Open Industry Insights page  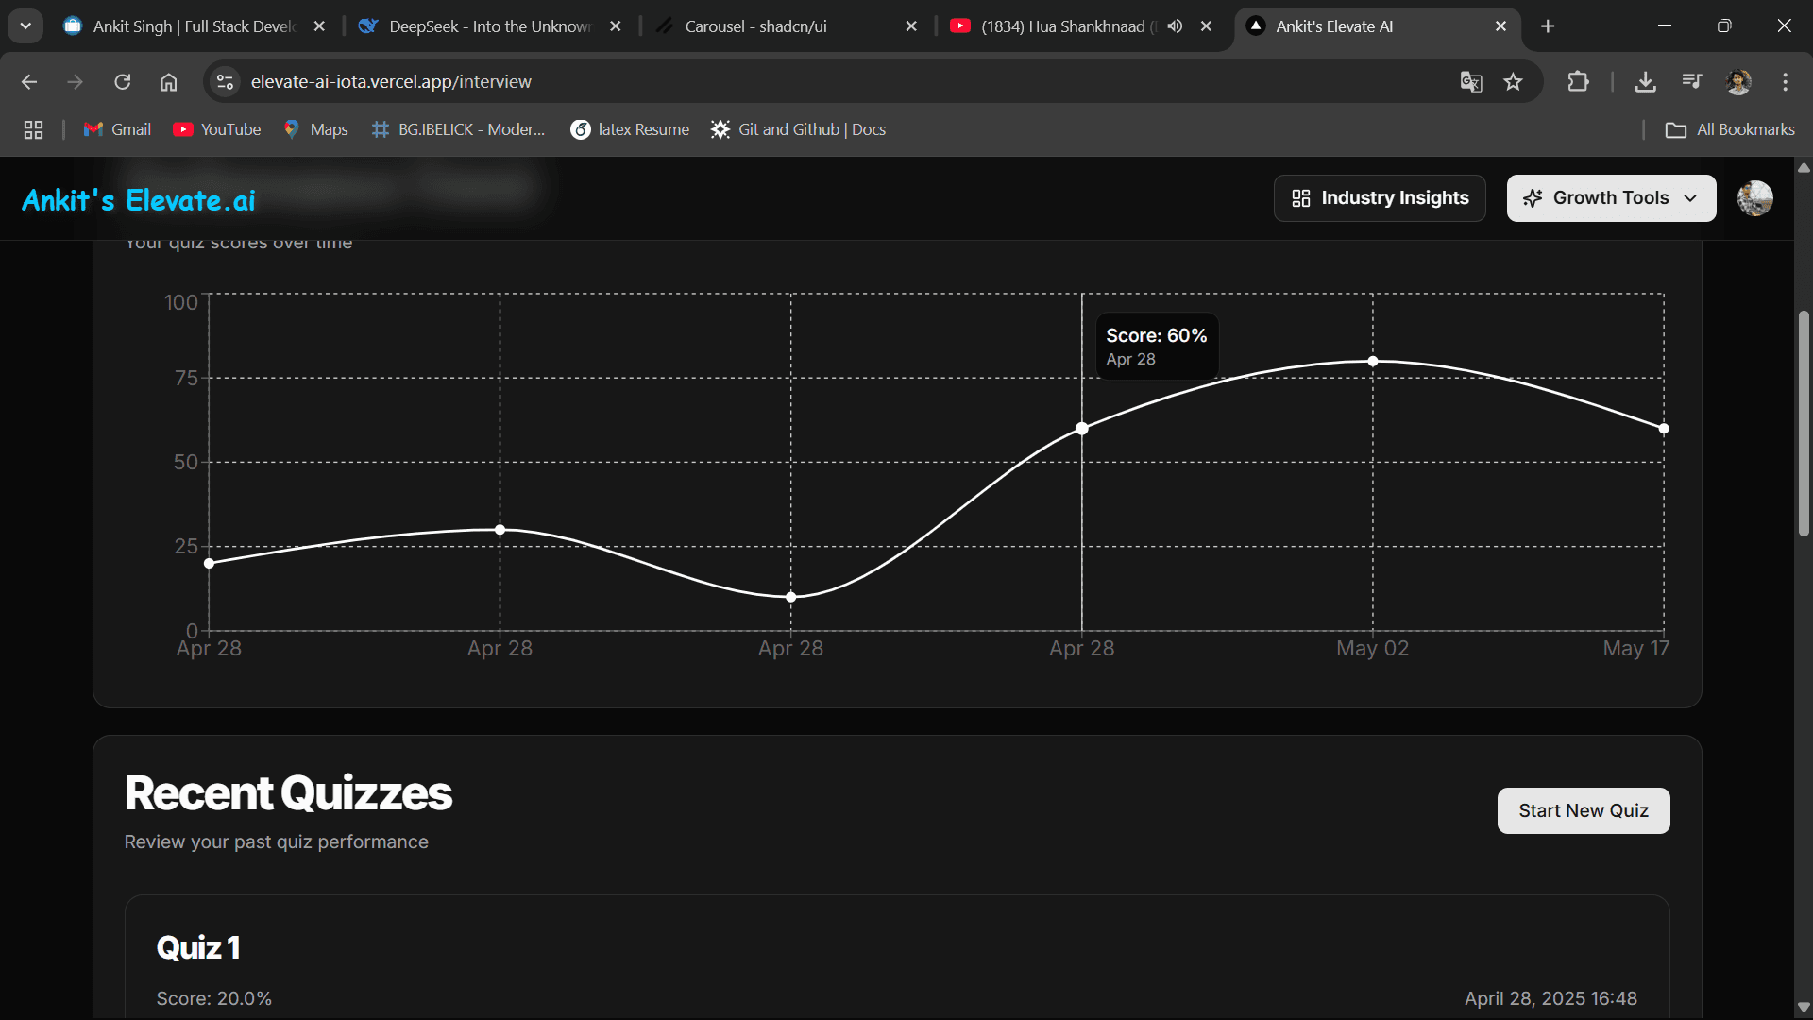tap(1380, 198)
